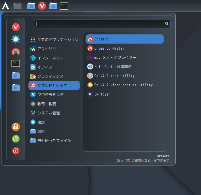Click the SMPlayer play icon

90,94
